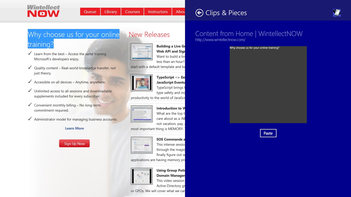Click the checkmark beside 'Unlimited access'

(x=30, y=91)
